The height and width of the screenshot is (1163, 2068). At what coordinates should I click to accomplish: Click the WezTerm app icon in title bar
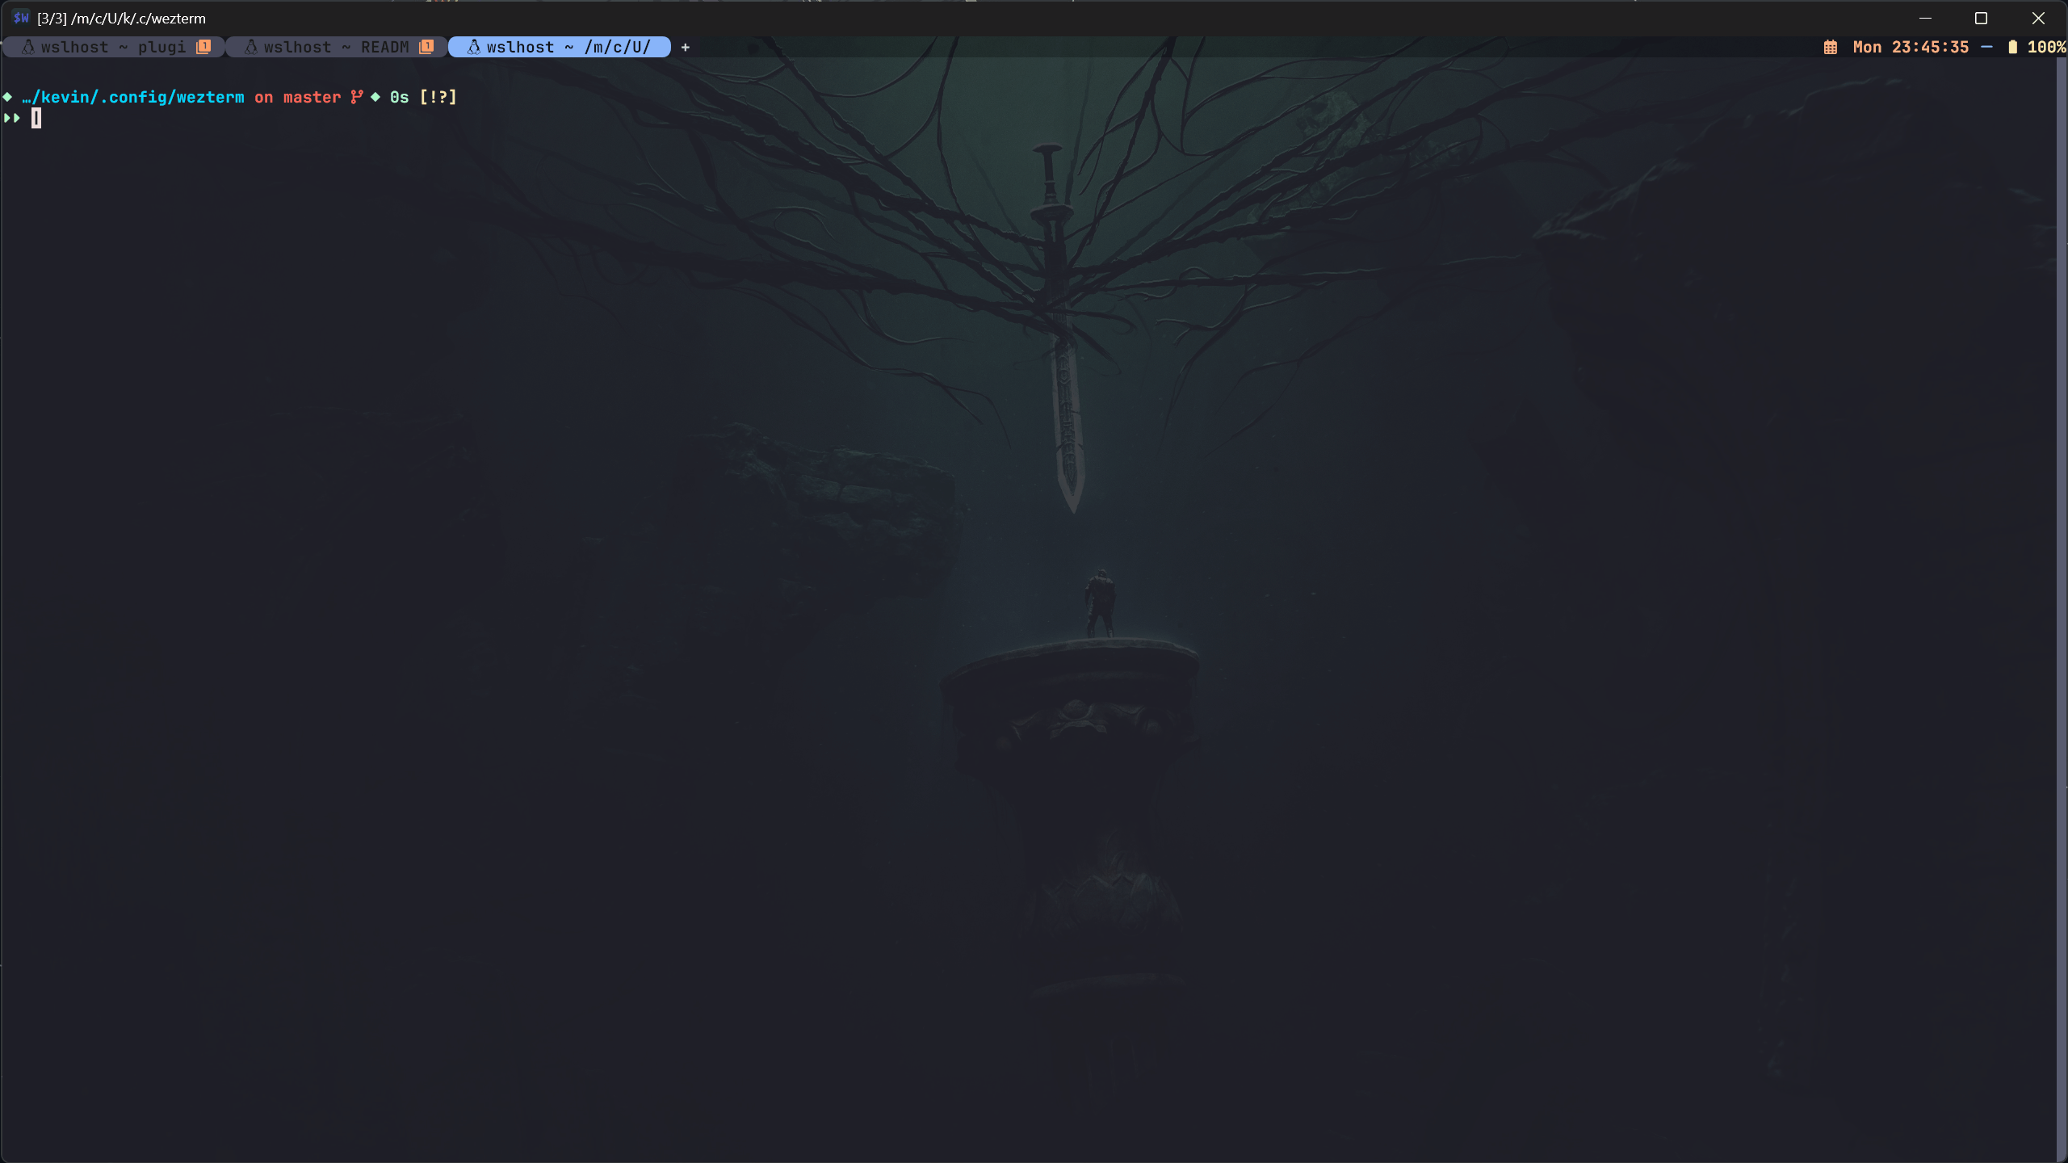point(21,18)
